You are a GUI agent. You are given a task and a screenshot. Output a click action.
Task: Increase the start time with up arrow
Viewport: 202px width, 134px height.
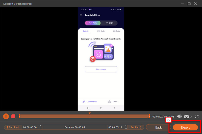tap(40, 126)
